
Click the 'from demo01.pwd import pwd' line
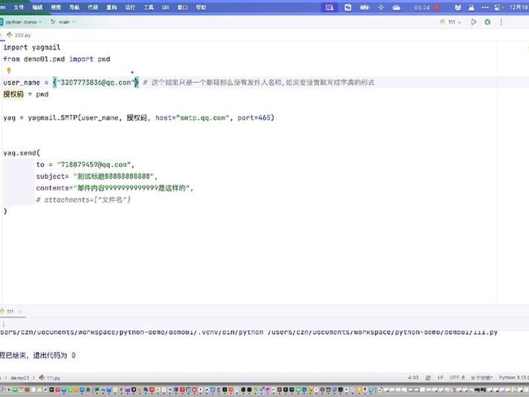(x=57, y=59)
